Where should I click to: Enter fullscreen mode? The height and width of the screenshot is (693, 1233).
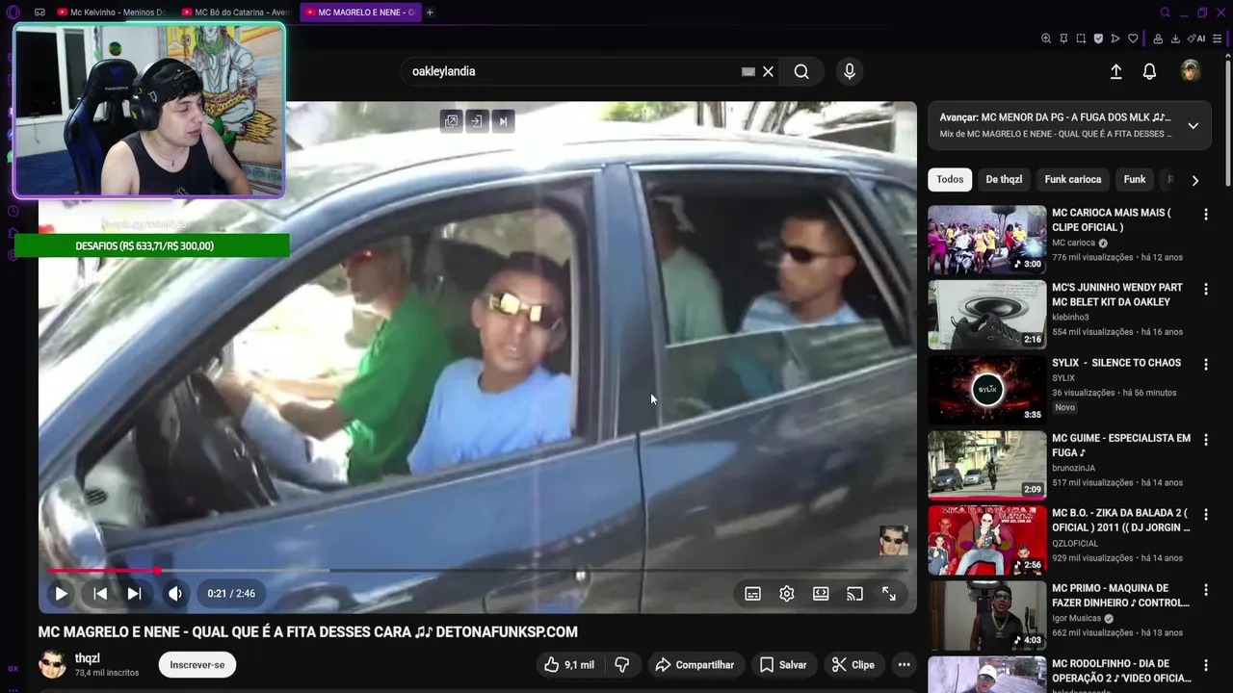(889, 594)
